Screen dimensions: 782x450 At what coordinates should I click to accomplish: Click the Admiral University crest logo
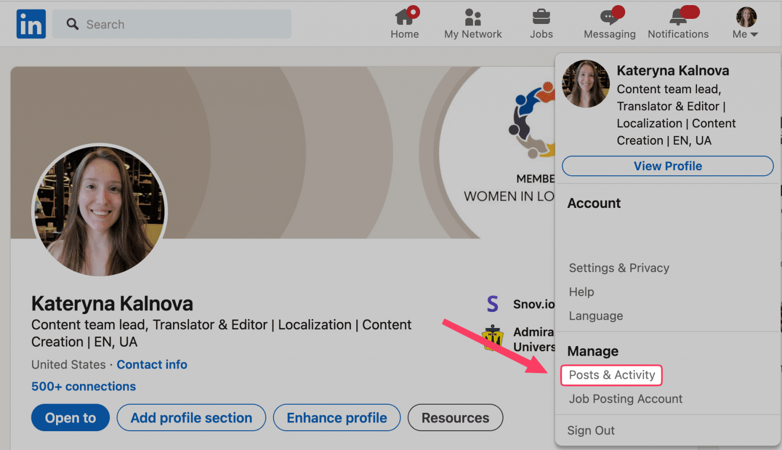pos(492,338)
